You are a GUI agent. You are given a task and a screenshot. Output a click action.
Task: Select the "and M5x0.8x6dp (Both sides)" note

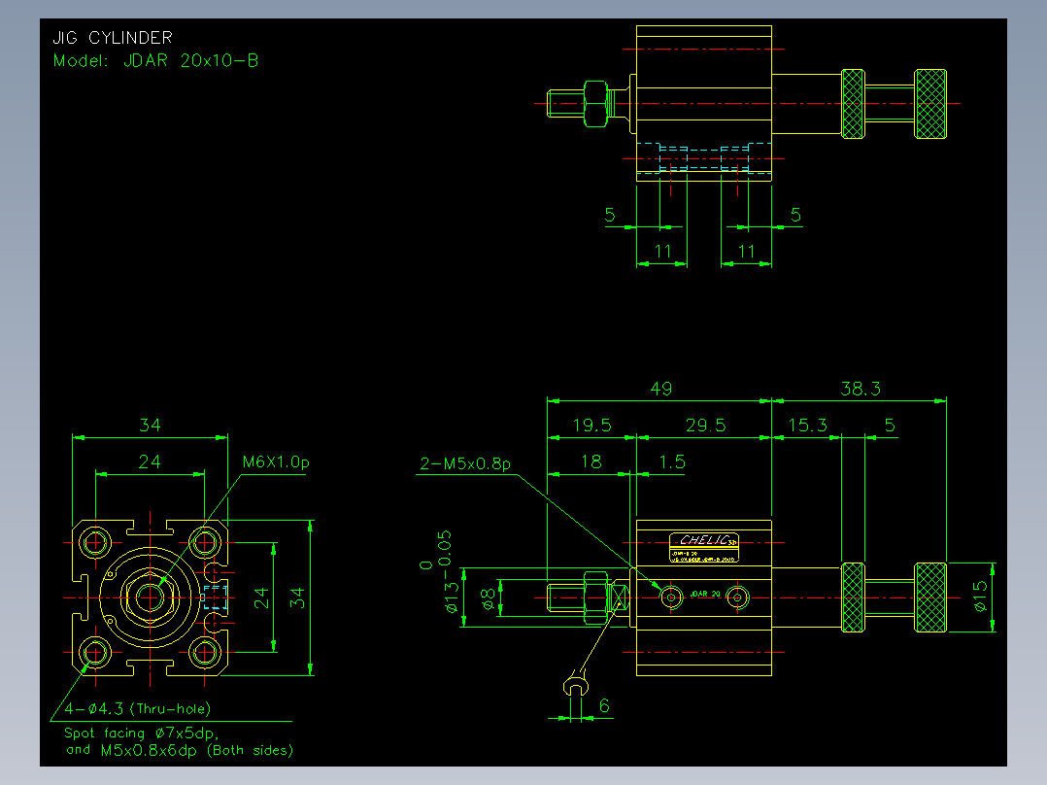(179, 750)
